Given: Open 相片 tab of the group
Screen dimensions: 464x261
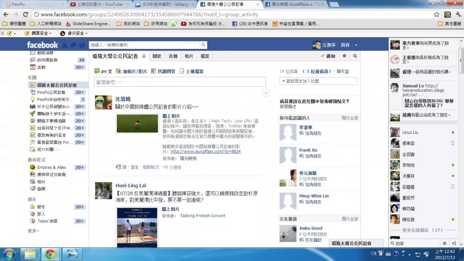Looking at the screenshot, I should tap(189, 56).
